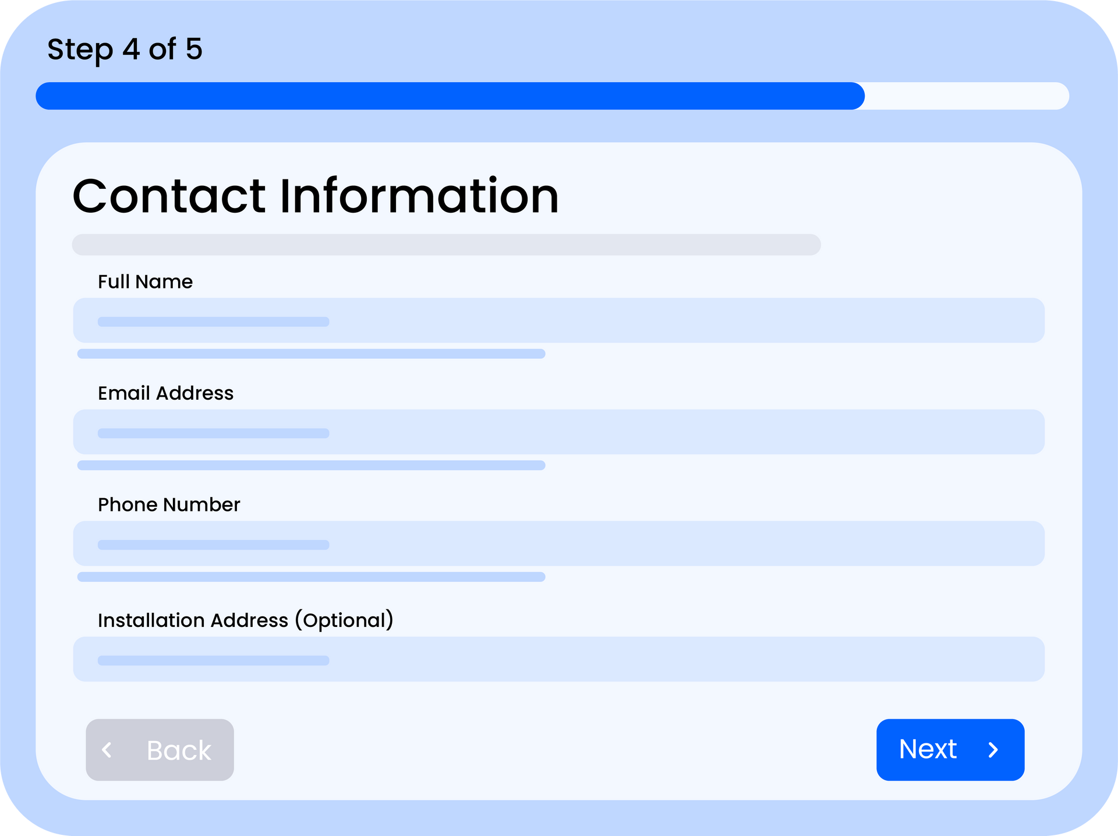The image size is (1118, 836).
Task: Click into the Installation Address input field
Action: point(559,659)
